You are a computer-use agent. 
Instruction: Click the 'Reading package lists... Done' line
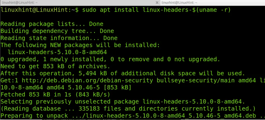[x=52, y=24]
